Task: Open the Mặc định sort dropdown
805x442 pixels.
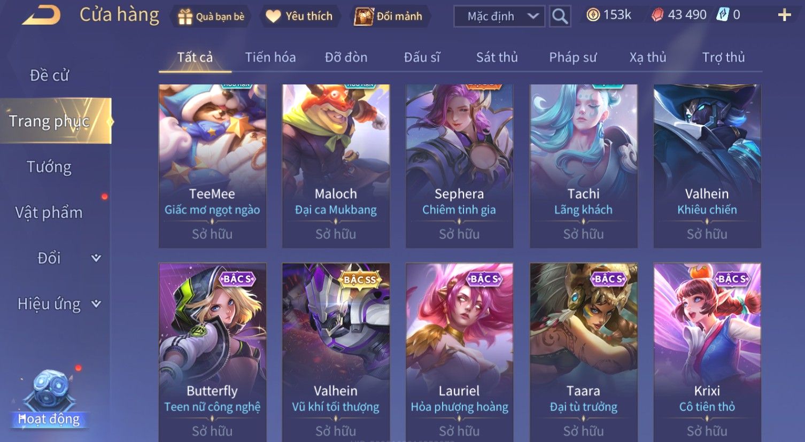Action: [x=499, y=17]
